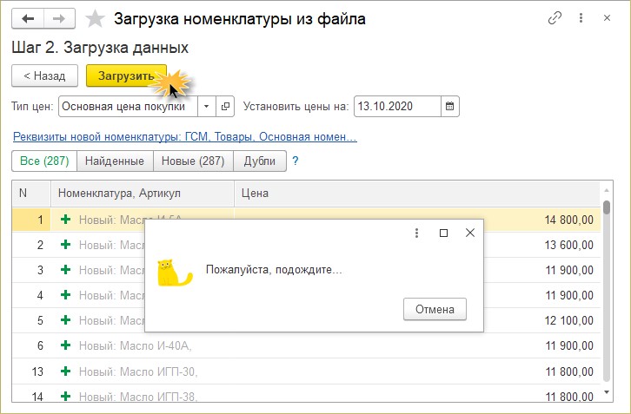The height and width of the screenshot is (414, 631).
Task: Expand the Тип цен dropdown list
Action: 207,106
